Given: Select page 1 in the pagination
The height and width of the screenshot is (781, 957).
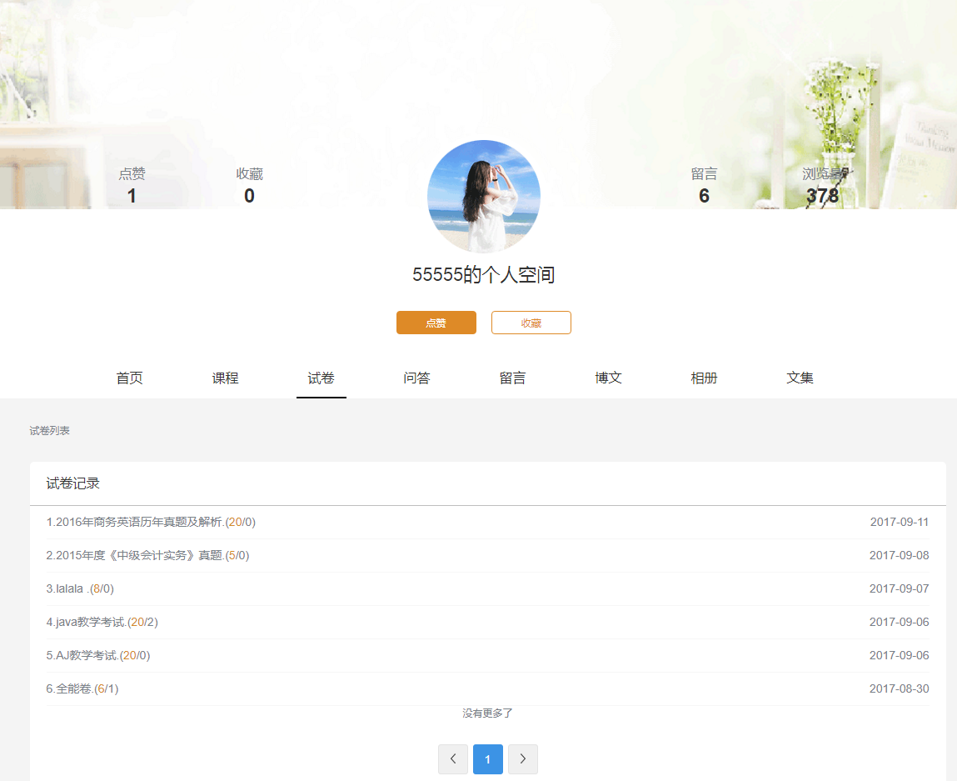Looking at the screenshot, I should click(487, 758).
